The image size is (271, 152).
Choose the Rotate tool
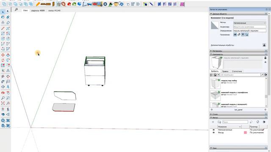[3, 60]
